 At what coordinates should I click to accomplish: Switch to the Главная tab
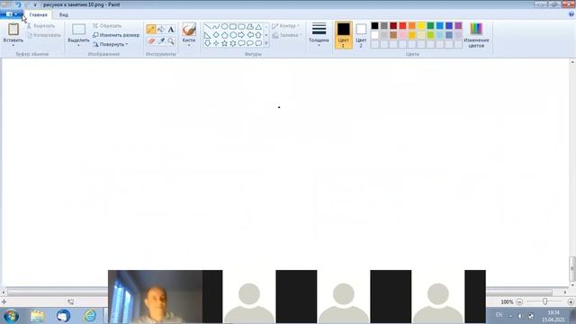click(38, 14)
